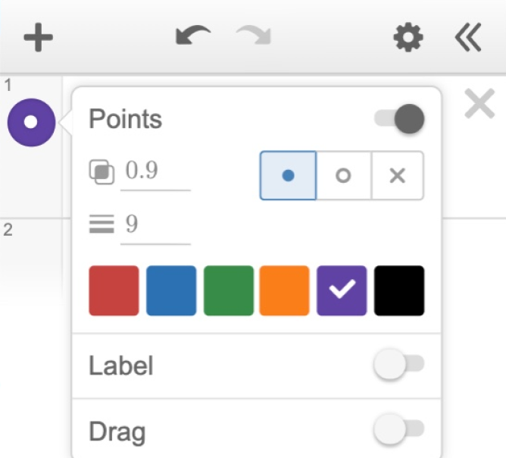Viewport: 506px width, 458px height.
Task: Collapse the expression list with double chevron
Action: pos(468,37)
